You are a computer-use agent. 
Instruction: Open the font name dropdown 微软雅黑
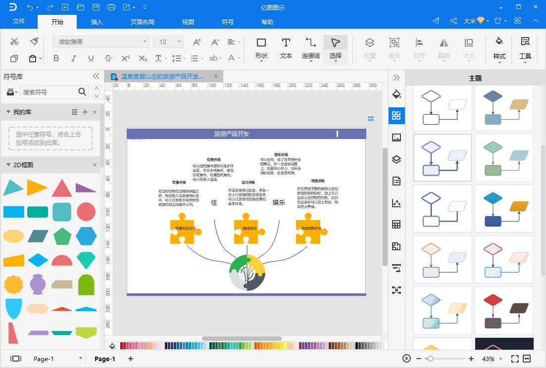pos(100,42)
